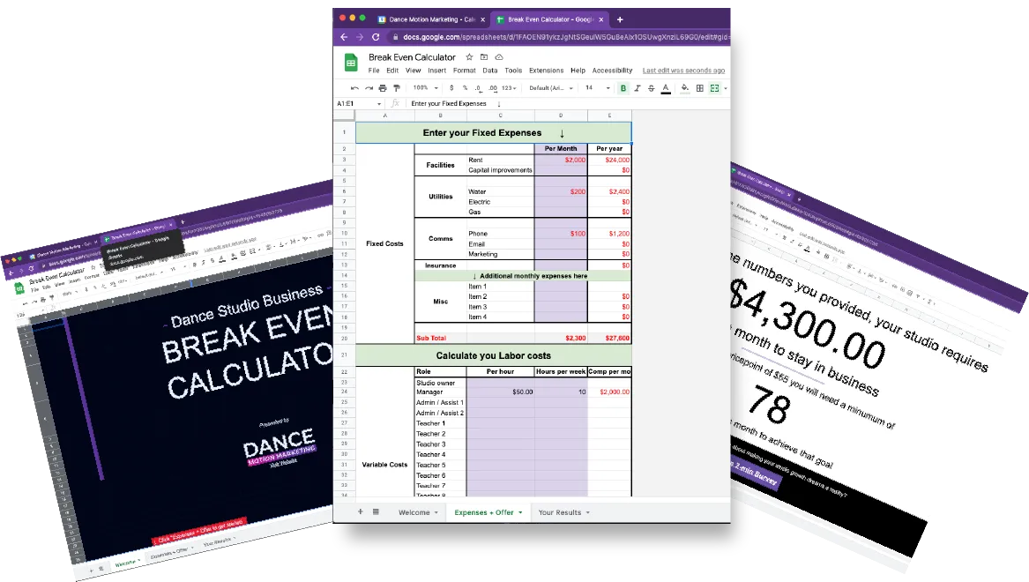
Task: Open the 123 number format dropdown
Action: click(x=509, y=88)
